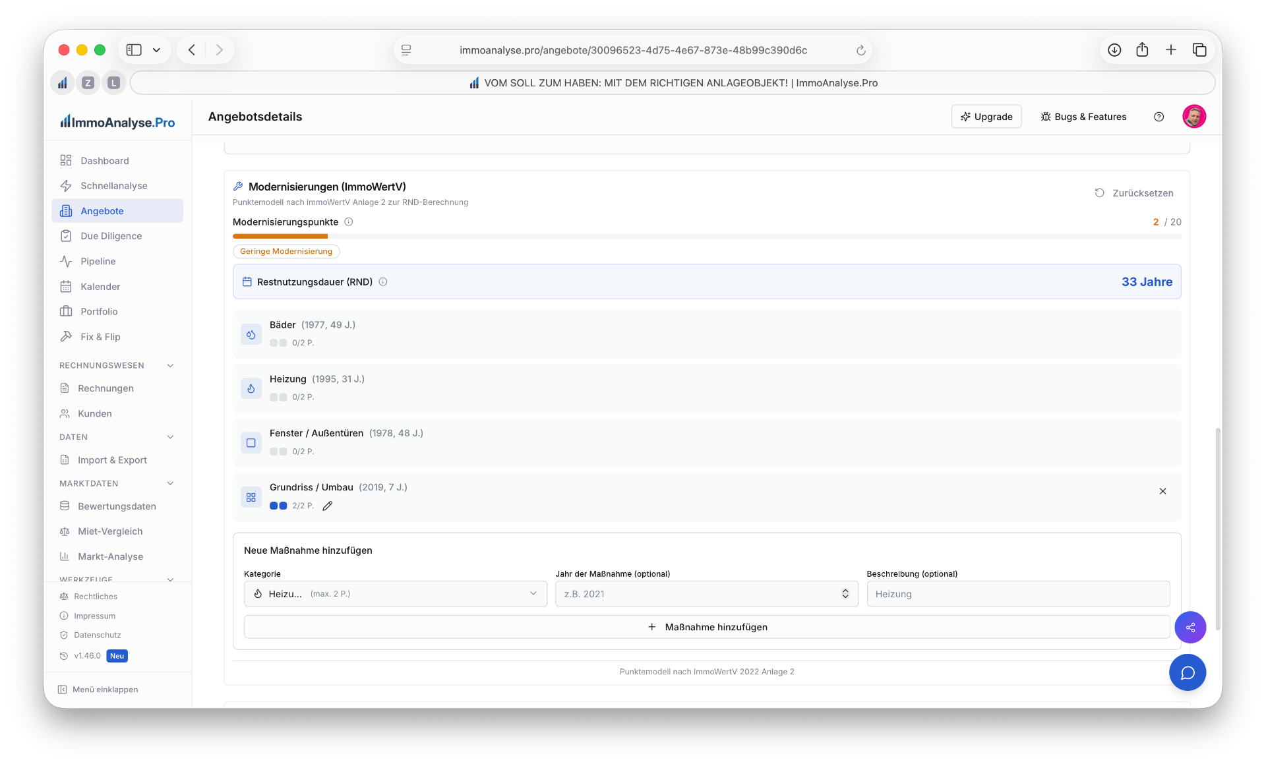
Task: Click the page vertical scrollbar
Action: point(1218,529)
